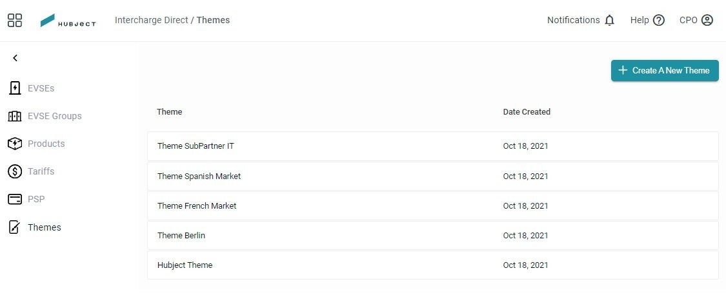Open Hubject Theme entry
Viewport: 726px width, 304px height.
pos(433,265)
